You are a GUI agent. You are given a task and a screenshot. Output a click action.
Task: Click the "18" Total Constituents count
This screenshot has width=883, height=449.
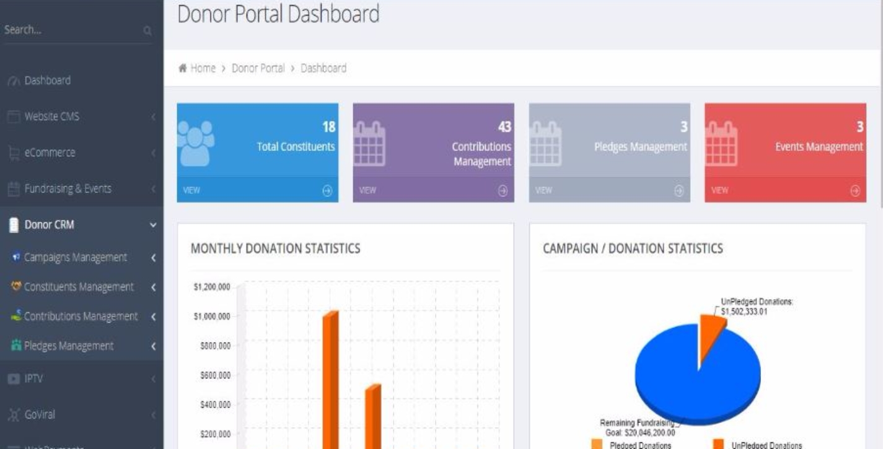328,128
